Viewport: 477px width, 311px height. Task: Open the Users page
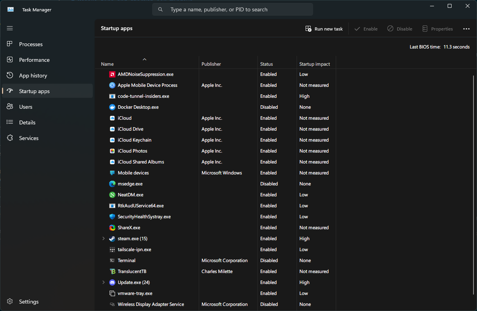pos(47,107)
